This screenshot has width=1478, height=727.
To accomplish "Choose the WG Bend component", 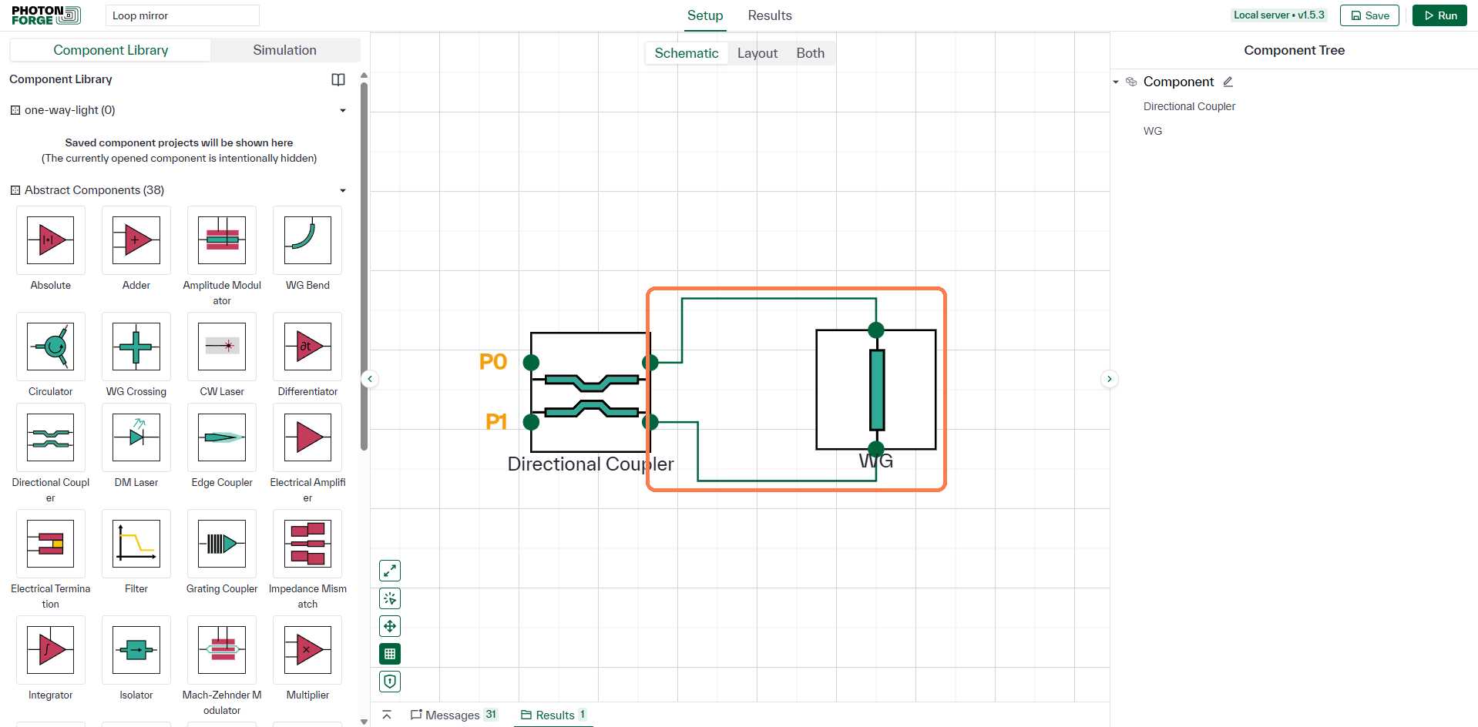I will click(307, 240).
